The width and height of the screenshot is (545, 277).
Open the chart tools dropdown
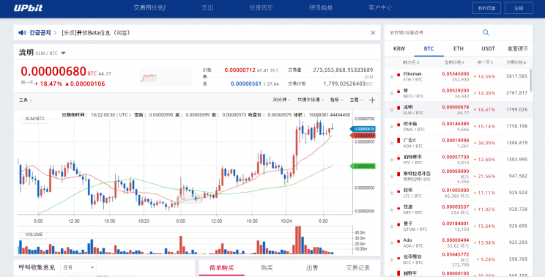pos(26,100)
